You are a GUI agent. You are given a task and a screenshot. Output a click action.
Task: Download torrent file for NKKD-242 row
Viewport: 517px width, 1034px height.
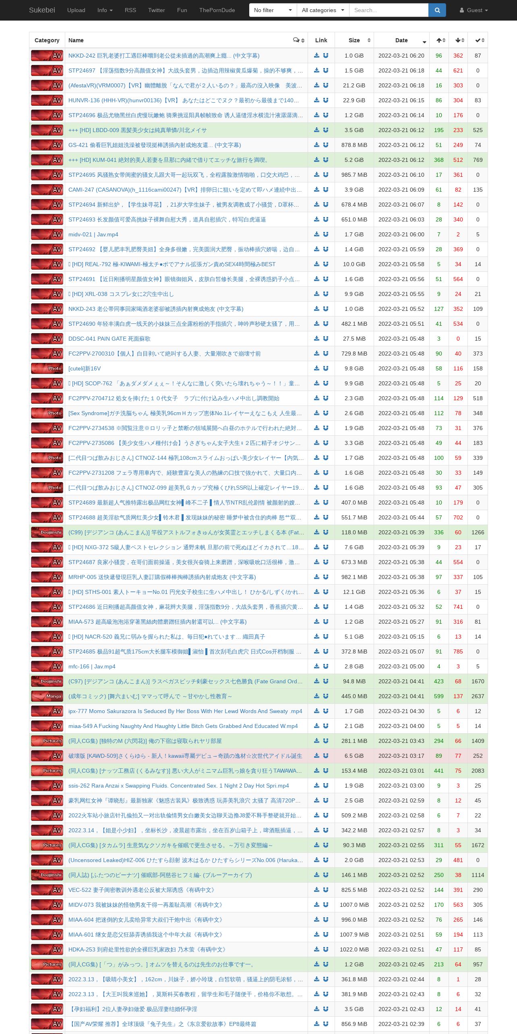317,56
